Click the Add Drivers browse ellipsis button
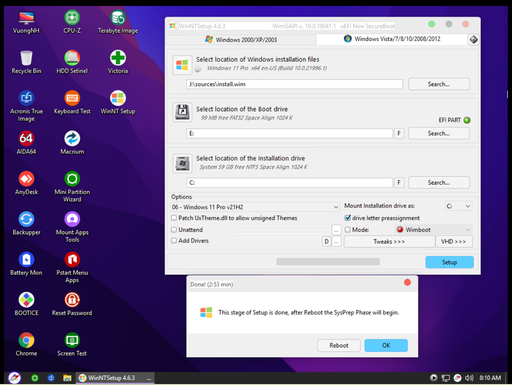The width and height of the screenshot is (512, 386). tap(336, 242)
